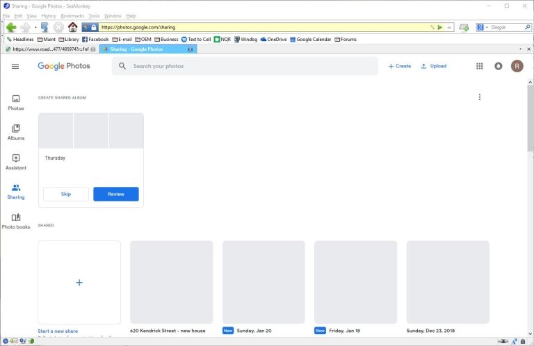This screenshot has width=534, height=346.
Task: Open the View menu
Action: [32, 16]
